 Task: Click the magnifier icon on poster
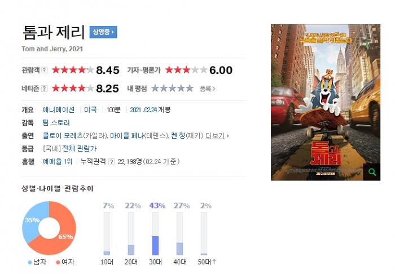[x=372, y=172]
